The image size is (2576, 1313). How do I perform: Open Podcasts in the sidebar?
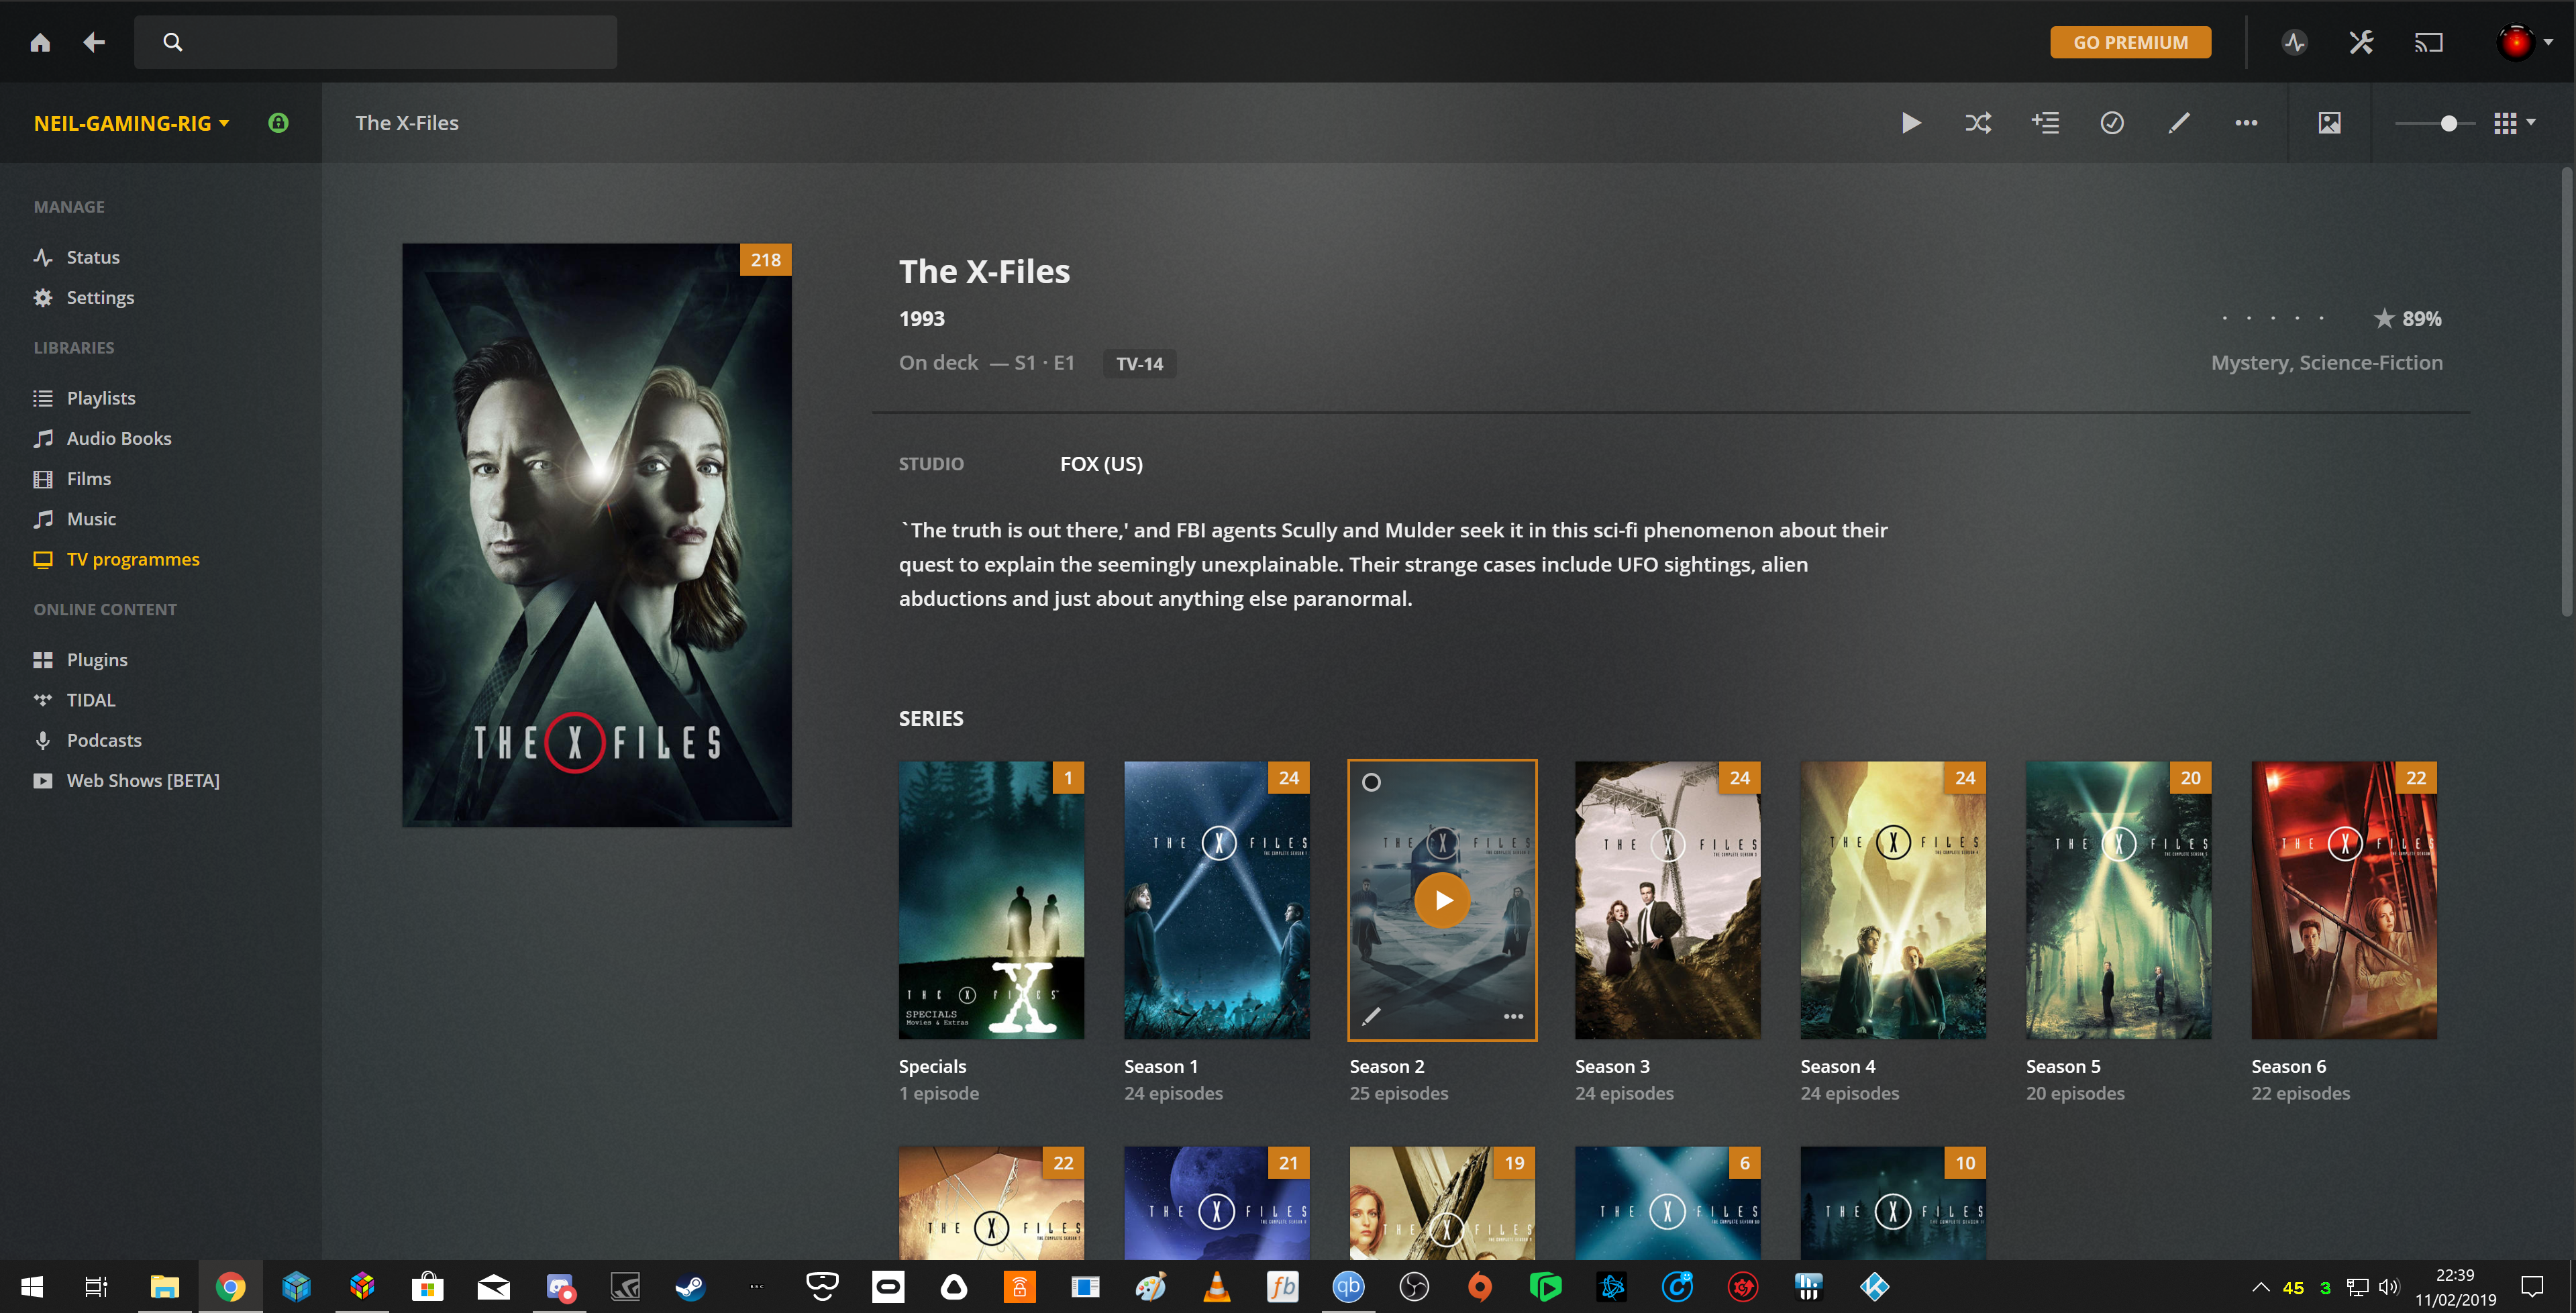[x=104, y=740]
